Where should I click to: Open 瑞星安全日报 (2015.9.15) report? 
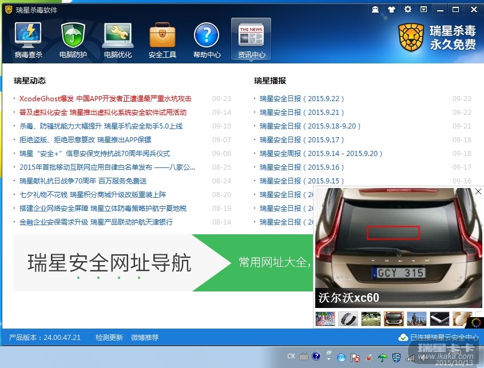coord(301,181)
